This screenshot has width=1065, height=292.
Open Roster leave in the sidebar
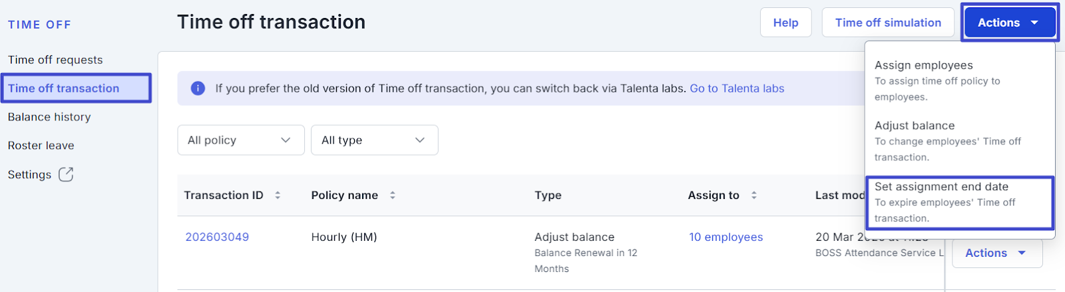tap(41, 146)
